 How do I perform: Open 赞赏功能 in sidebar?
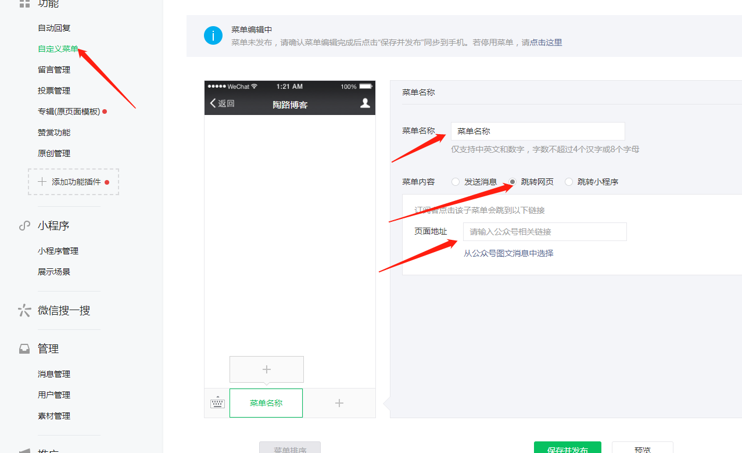tap(54, 132)
